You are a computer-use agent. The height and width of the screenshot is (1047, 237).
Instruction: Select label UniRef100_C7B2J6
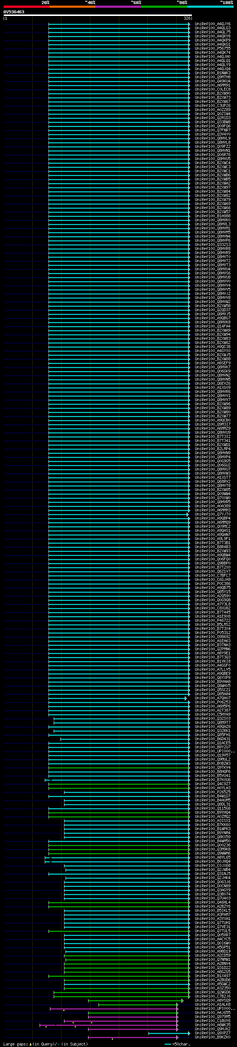click(212, 996)
